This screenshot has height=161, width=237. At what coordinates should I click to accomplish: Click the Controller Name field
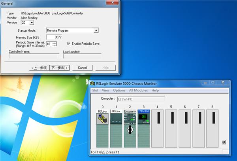click(x=34, y=56)
